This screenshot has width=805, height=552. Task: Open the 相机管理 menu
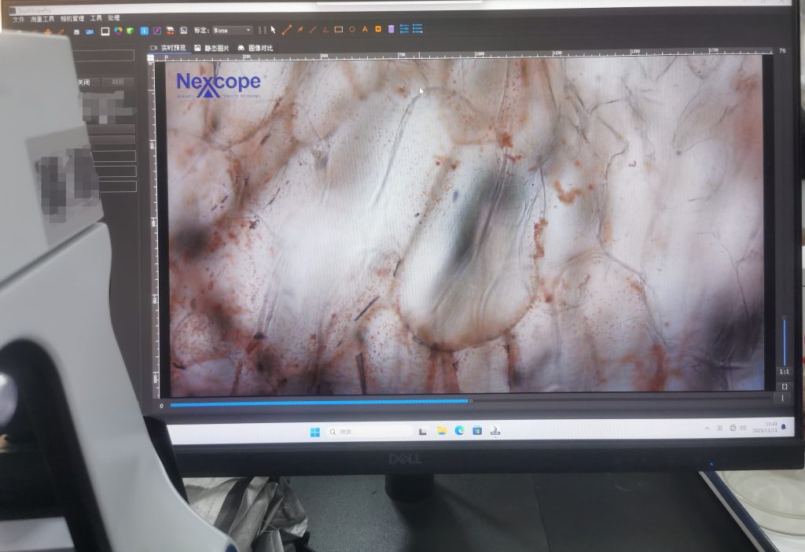[x=72, y=18]
